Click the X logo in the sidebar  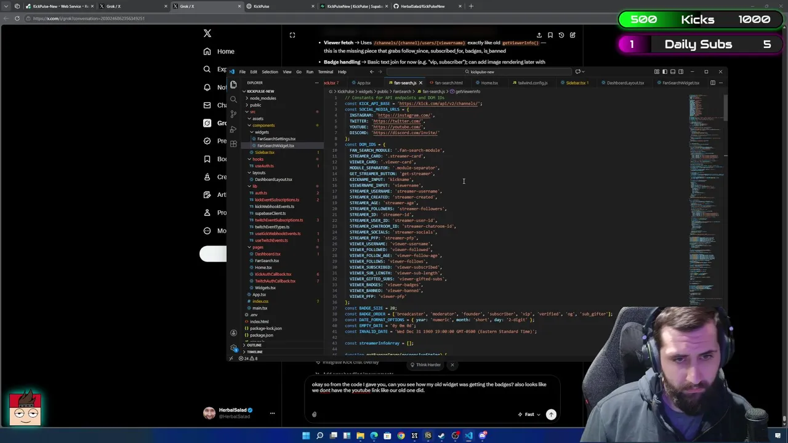pos(207,33)
